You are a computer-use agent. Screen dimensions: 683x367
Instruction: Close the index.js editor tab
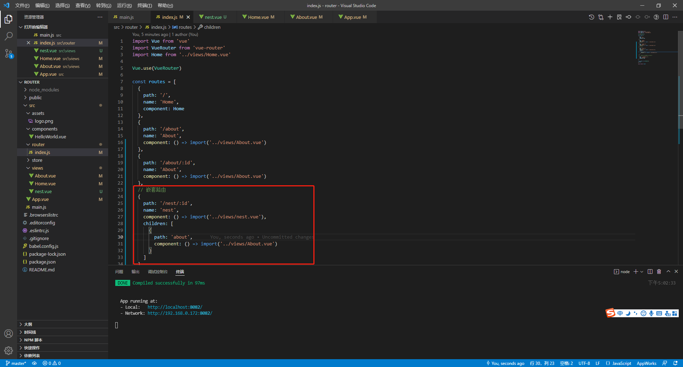click(x=188, y=17)
